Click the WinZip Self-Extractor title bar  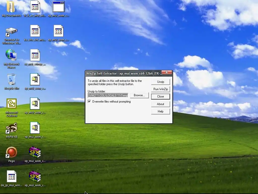(x=123, y=74)
